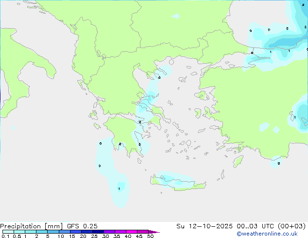Pick the 10–15 mm blue legend swatch
This screenshot has width=308, height=238.
(65, 232)
